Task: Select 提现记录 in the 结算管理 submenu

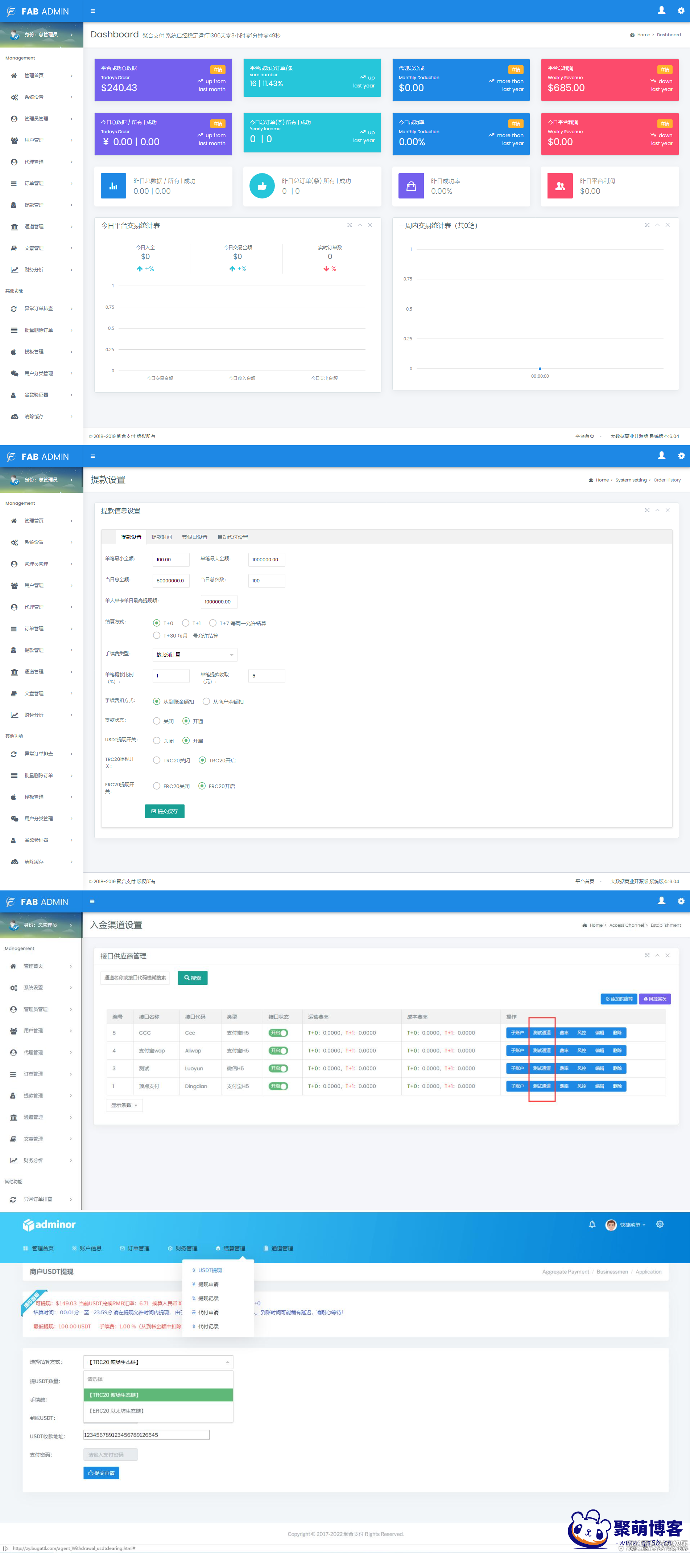Action: (x=208, y=1298)
